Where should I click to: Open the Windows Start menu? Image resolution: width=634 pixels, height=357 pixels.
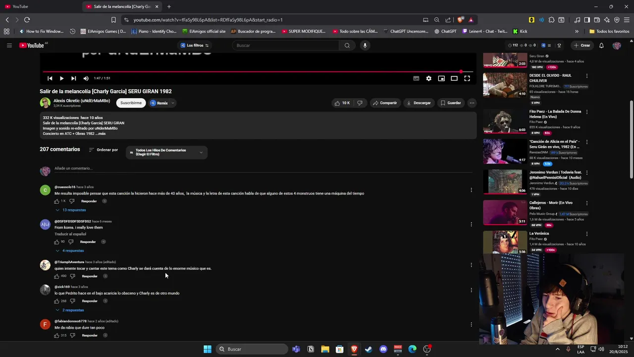click(x=208, y=349)
